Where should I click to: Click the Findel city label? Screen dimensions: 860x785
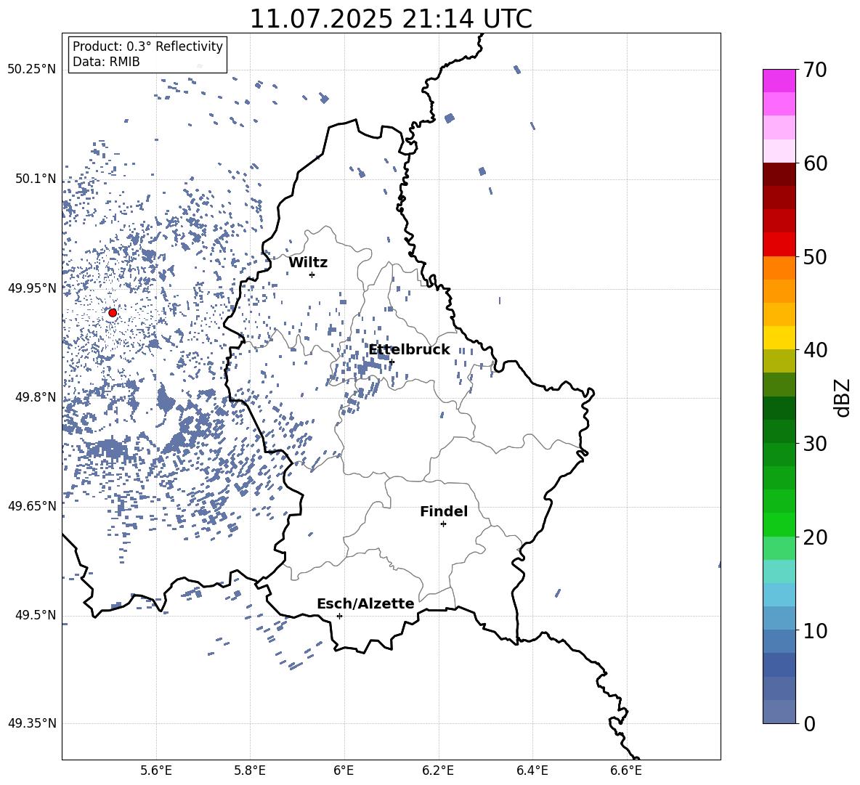tap(444, 511)
